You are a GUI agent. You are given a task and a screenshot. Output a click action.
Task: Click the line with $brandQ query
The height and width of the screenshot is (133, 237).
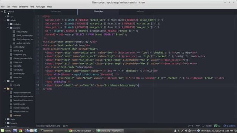(x=86, y=34)
